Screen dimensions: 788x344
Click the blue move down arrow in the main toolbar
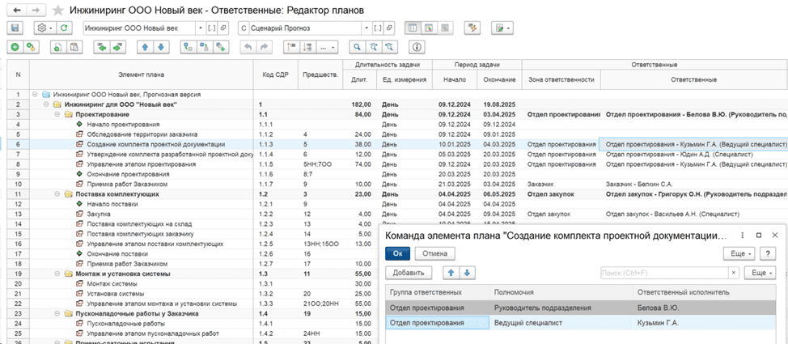160,47
